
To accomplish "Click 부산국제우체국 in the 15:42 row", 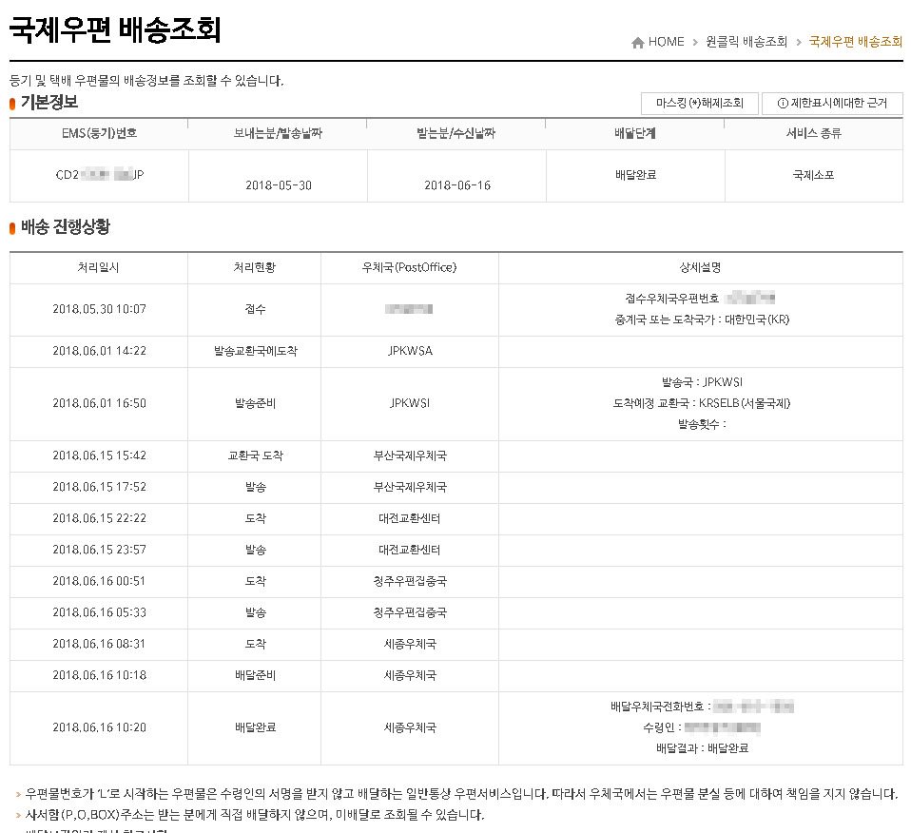I will [410, 456].
